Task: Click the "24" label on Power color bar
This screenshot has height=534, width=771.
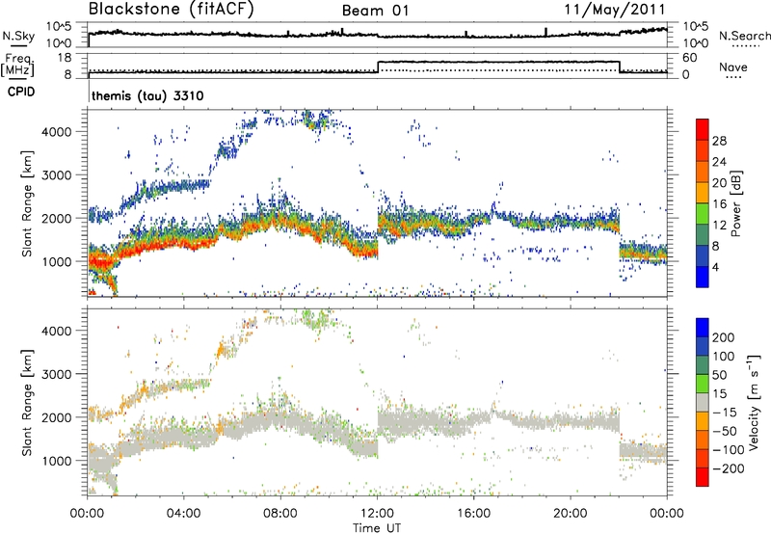Action: (x=719, y=162)
